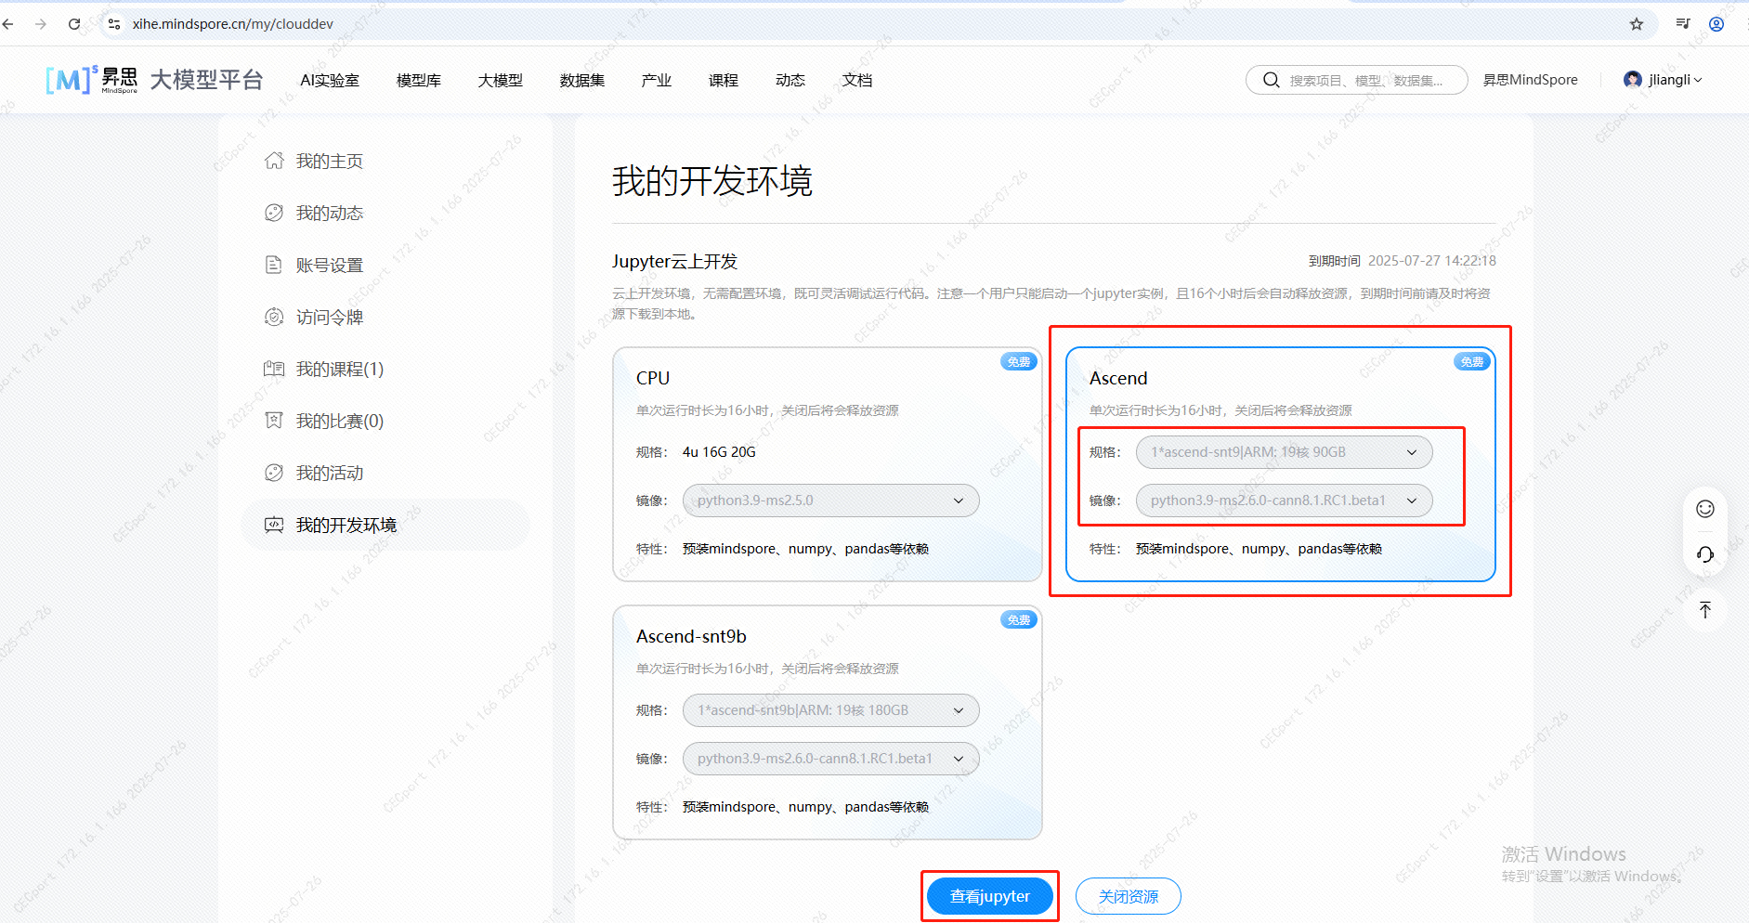Open the 模型库 menu
Image resolution: width=1749 pixels, height=923 pixels.
click(419, 81)
